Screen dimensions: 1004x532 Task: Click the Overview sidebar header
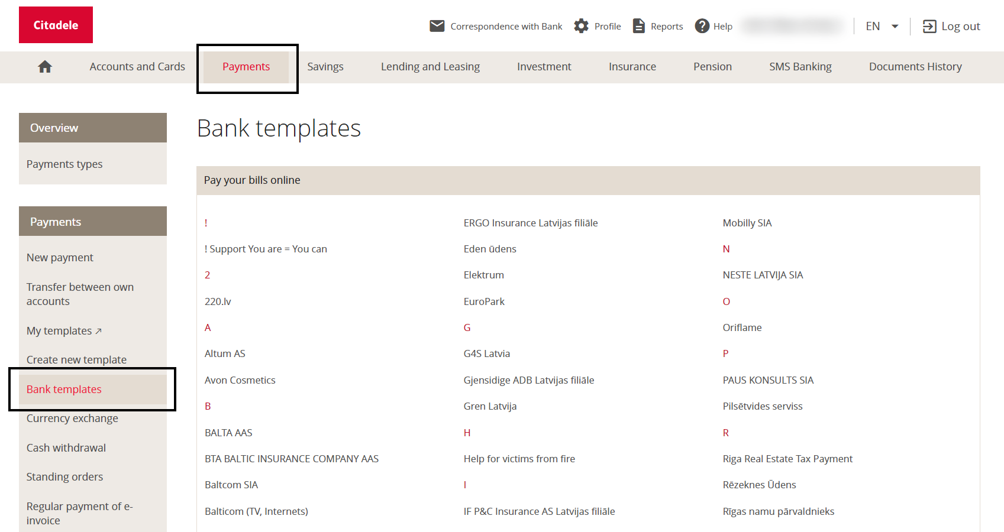pos(93,128)
